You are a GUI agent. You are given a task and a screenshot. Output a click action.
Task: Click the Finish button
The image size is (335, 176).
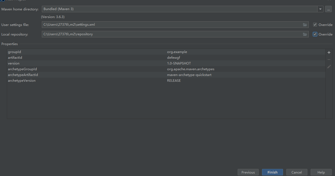[x=272, y=172]
